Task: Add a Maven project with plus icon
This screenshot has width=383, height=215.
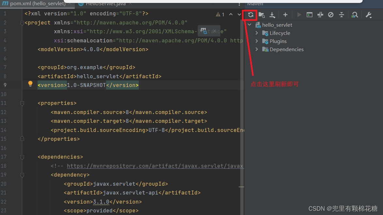Action: click(285, 15)
